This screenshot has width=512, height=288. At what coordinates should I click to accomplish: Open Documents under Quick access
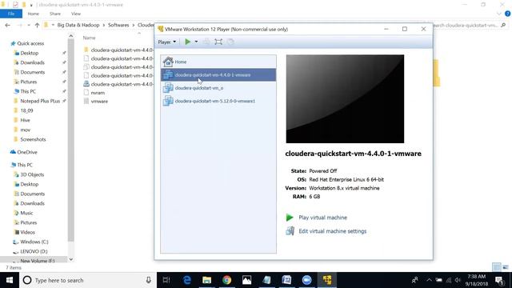tap(32, 72)
